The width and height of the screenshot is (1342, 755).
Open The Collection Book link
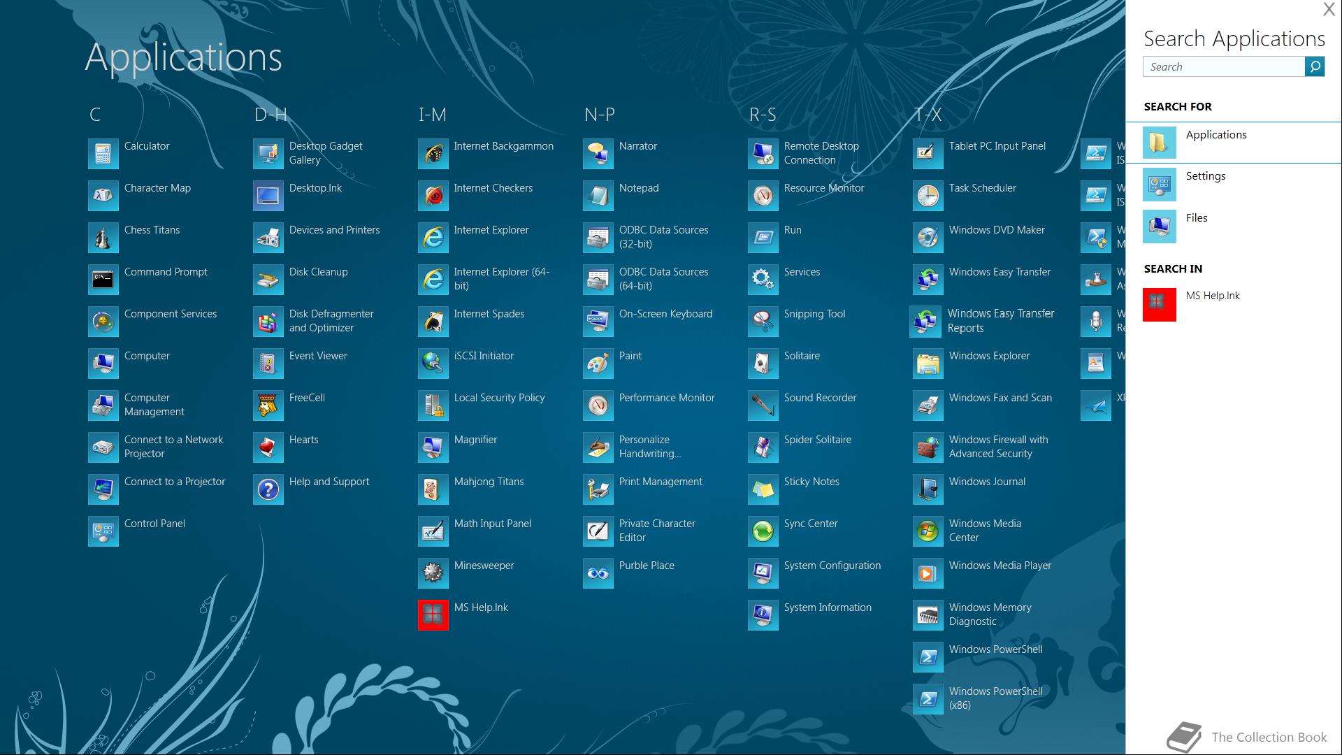[x=1247, y=737]
